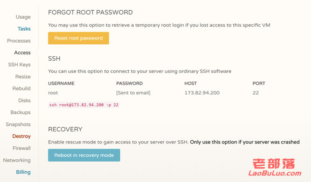This screenshot has width=311, height=182.
Task: Click the HOST column header
Action: (x=191, y=83)
